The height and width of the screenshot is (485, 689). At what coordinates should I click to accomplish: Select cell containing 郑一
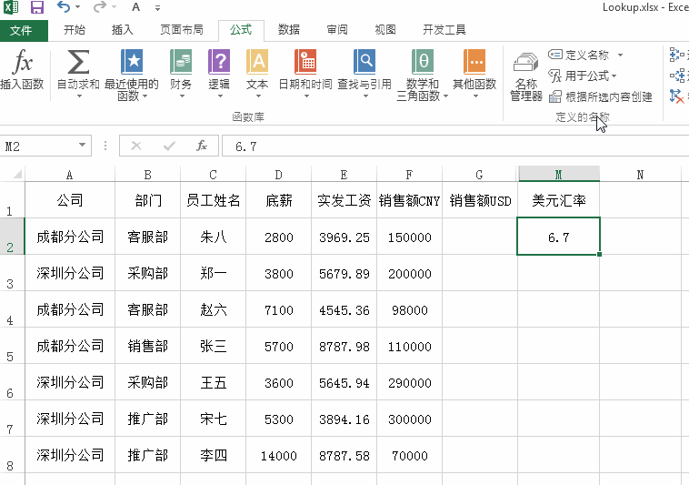(x=213, y=273)
